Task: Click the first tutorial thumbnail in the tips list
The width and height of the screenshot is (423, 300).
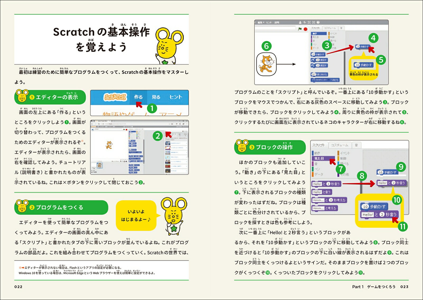Action: click(168, 143)
